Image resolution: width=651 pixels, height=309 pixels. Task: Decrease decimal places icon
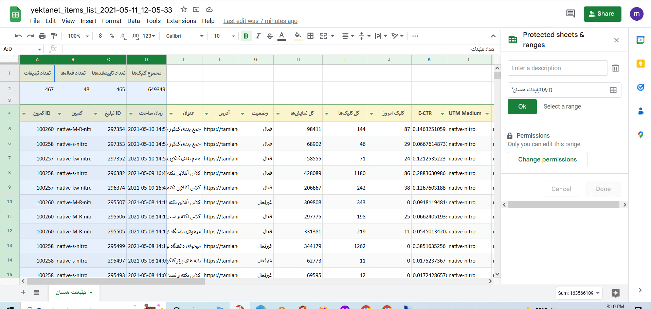[x=123, y=36]
